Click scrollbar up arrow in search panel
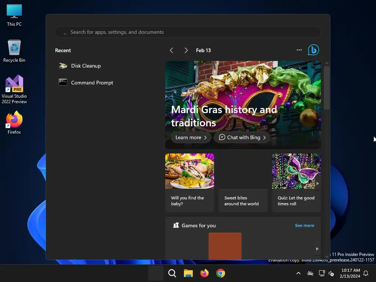This screenshot has height=282, width=376. coord(326,63)
